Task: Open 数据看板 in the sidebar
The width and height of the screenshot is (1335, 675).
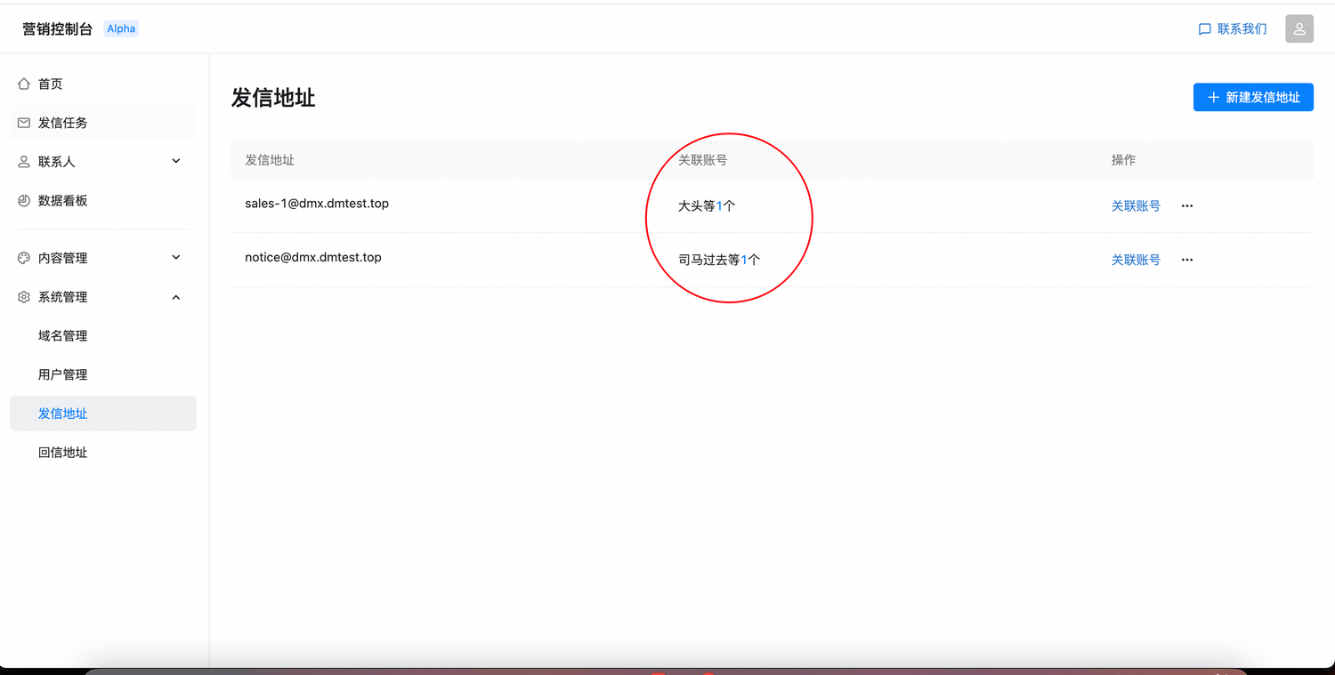Action: pos(103,201)
